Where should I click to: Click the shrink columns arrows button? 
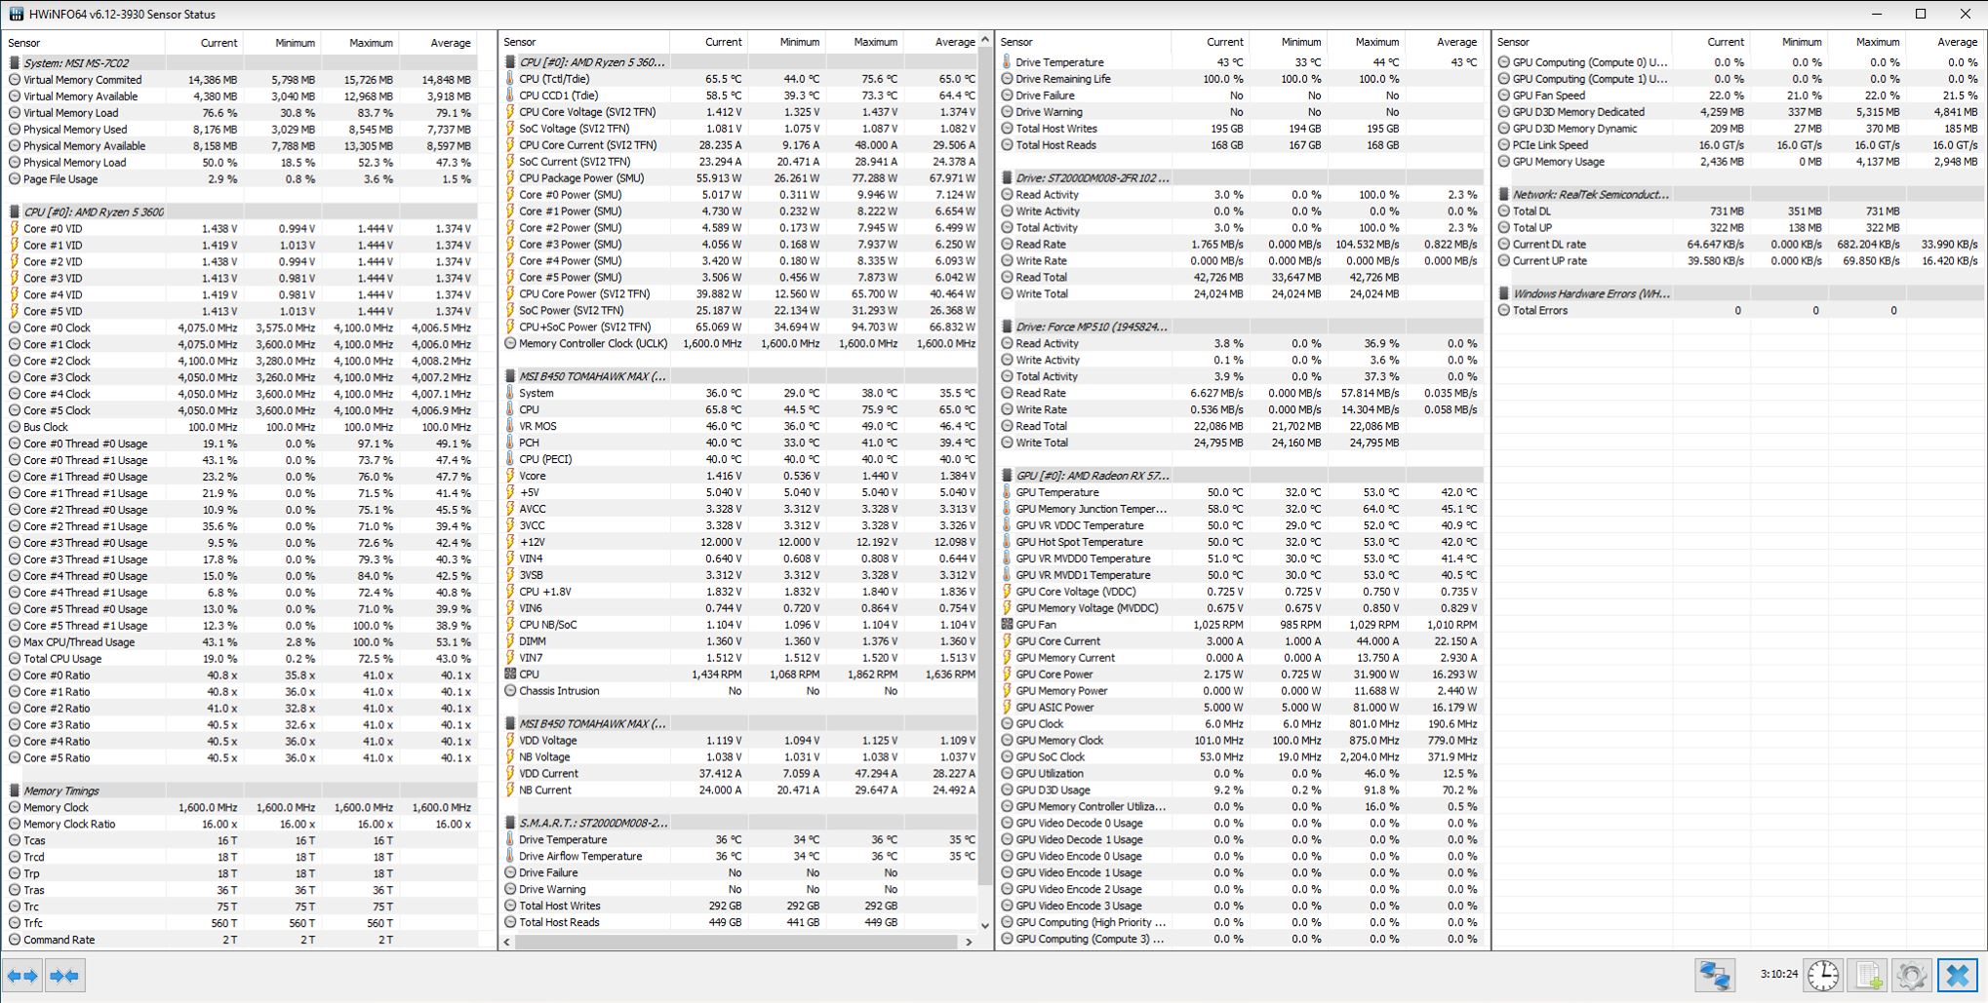click(64, 976)
